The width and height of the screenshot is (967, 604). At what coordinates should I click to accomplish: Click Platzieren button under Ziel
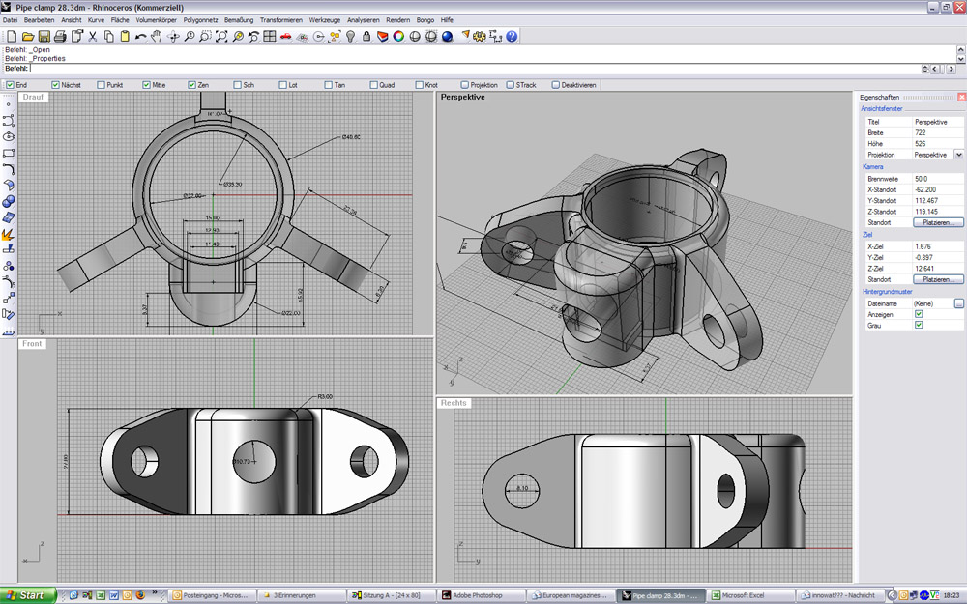(x=938, y=279)
